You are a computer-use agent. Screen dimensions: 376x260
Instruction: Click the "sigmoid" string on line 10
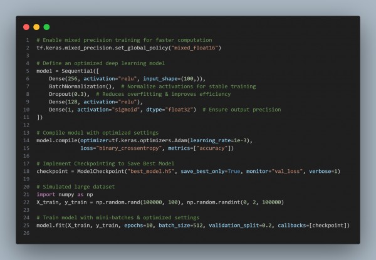click(126, 110)
